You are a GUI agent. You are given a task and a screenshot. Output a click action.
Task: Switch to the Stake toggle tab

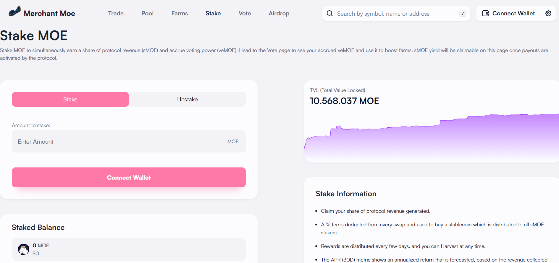click(70, 99)
